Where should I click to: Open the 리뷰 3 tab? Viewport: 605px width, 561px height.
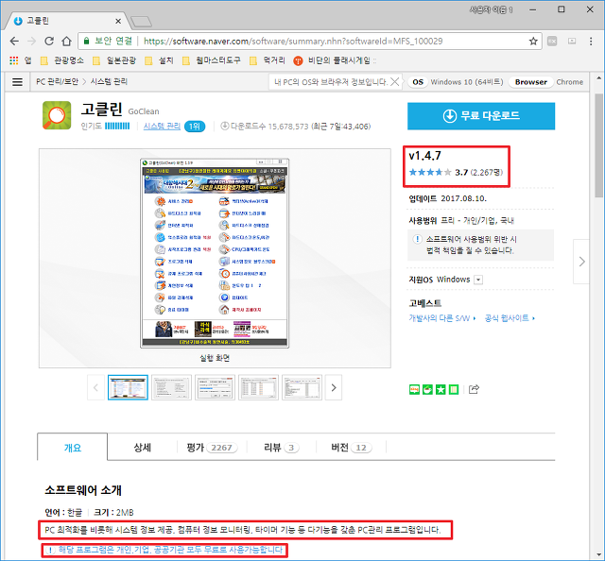click(x=282, y=448)
